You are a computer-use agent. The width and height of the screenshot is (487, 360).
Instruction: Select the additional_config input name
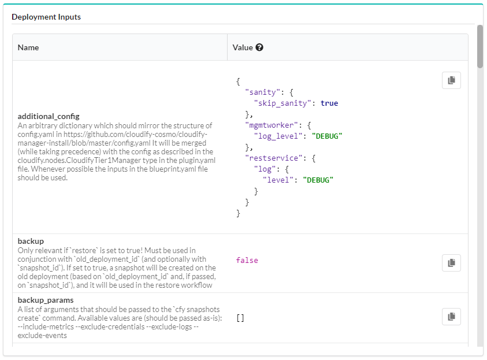pos(49,116)
